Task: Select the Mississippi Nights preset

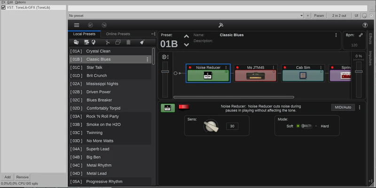Action: (110, 84)
